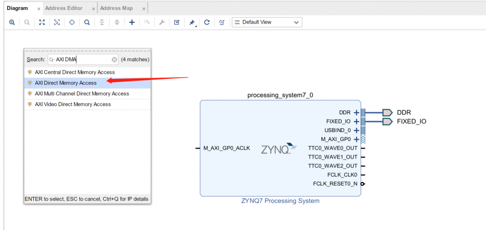Expand the USBIND_0 interface plus

(x=356, y=130)
